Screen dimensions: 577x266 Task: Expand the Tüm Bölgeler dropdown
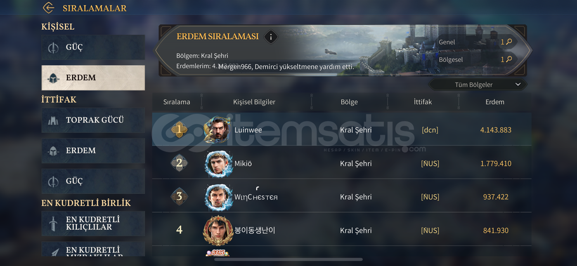[x=478, y=85]
